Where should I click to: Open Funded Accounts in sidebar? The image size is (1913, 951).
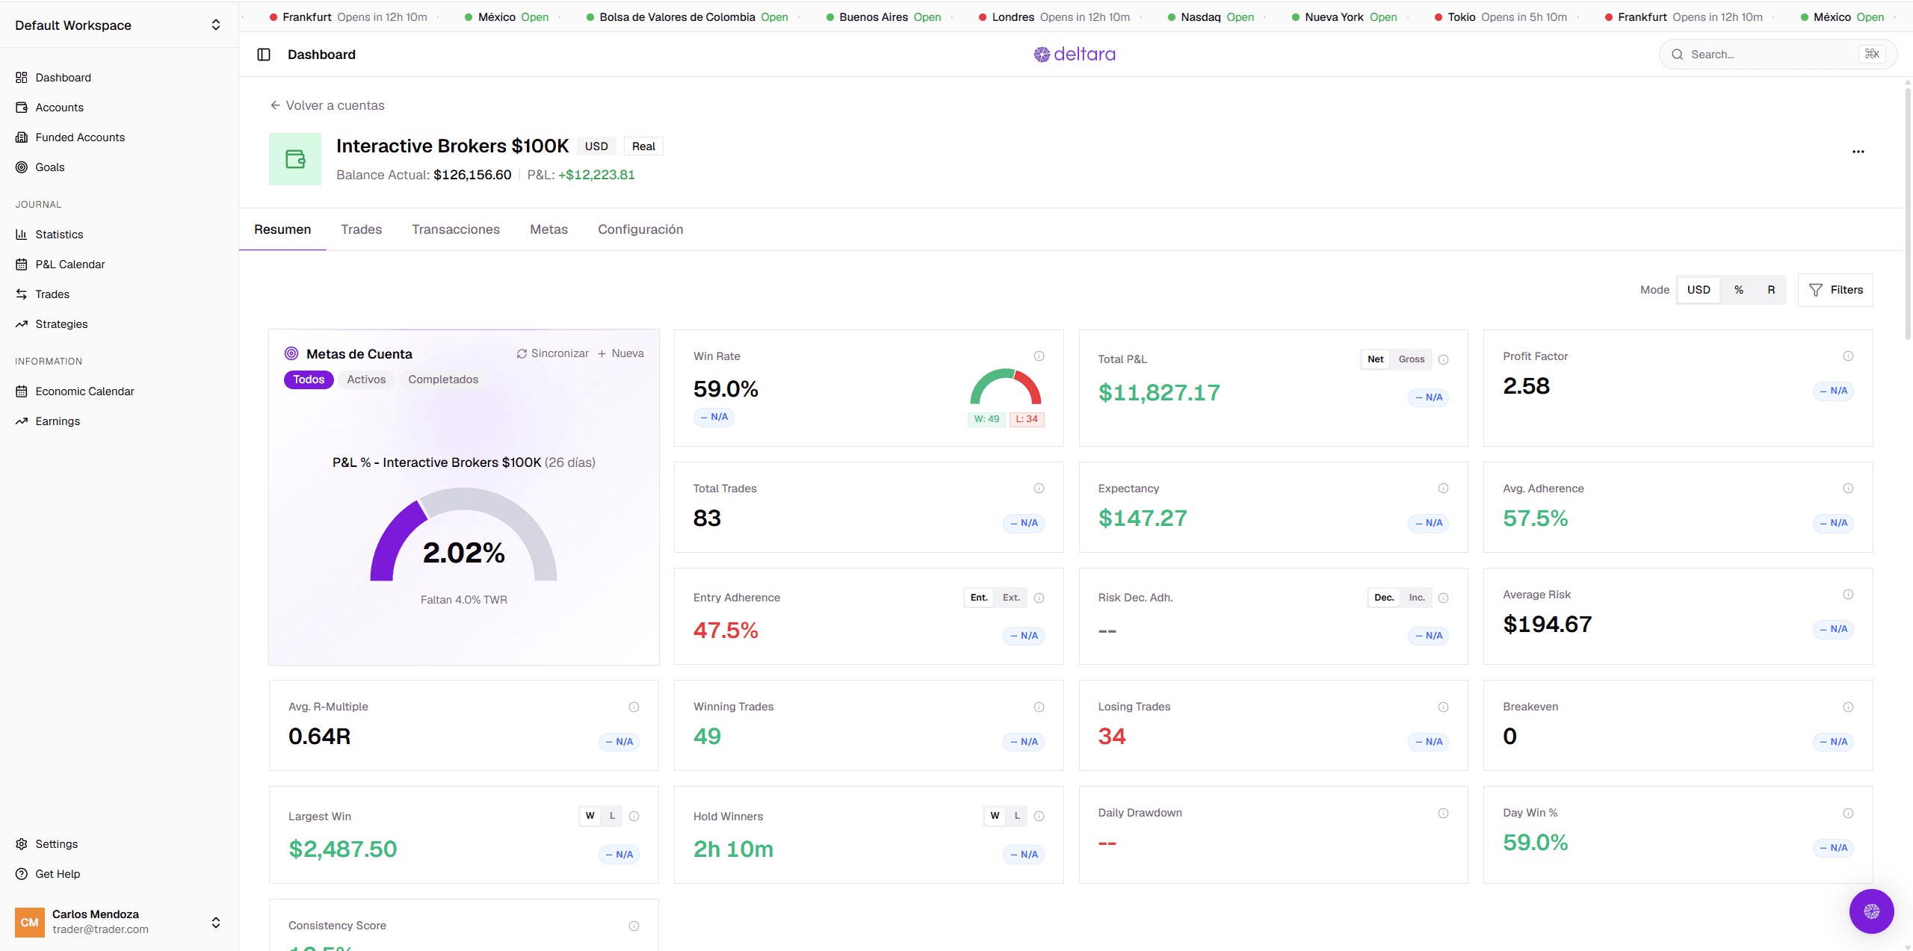tap(119, 137)
